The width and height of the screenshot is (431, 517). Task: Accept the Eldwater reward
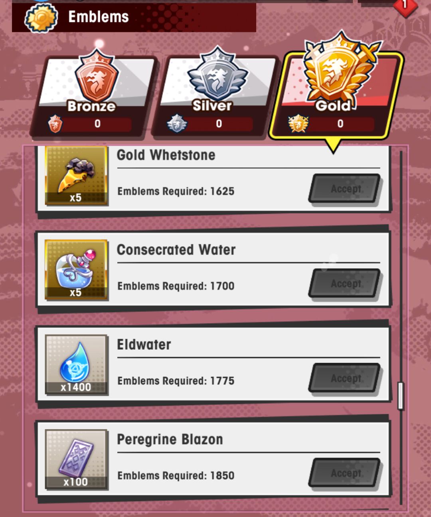coord(345,378)
